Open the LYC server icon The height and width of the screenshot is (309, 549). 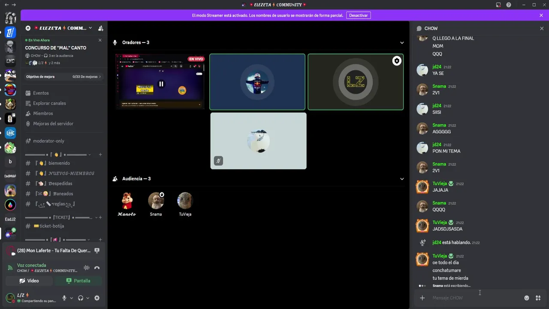[x=10, y=61]
